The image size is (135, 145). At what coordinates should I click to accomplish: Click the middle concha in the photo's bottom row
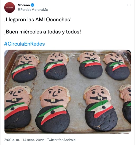point(54,109)
